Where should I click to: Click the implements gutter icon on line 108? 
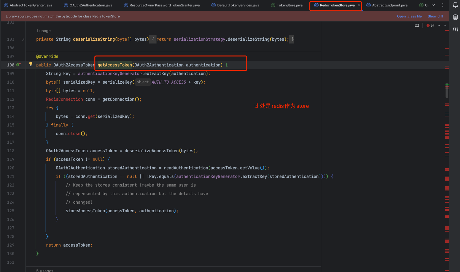click(x=18, y=65)
